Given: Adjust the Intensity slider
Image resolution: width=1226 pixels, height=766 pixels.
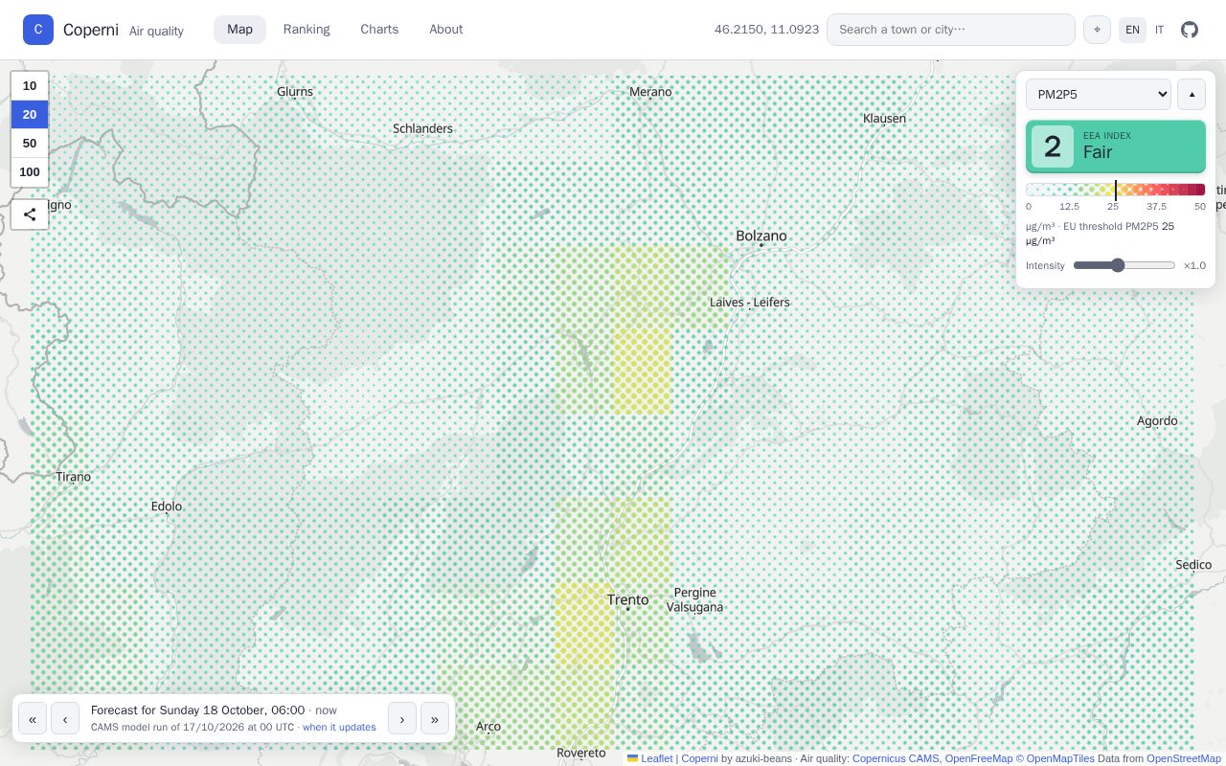Looking at the screenshot, I should pos(1124,265).
